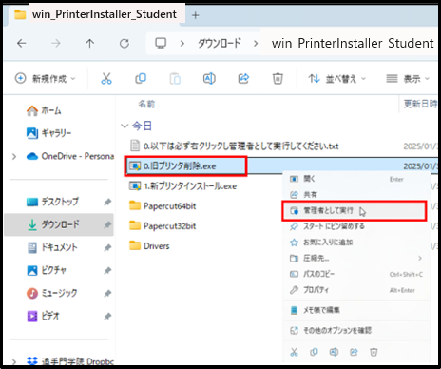Click the Copy icon in toolbar
Image resolution: width=441 pixels, height=369 pixels.
pyautogui.click(x=141, y=78)
